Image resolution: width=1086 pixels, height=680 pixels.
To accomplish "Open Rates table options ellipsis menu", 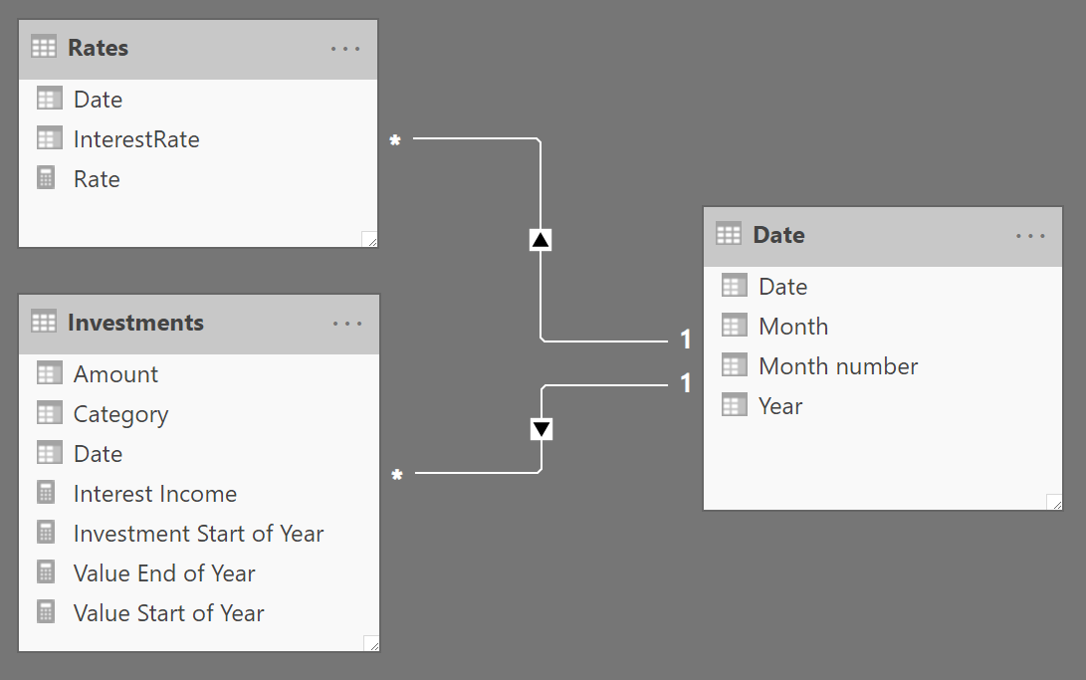I will [x=345, y=49].
